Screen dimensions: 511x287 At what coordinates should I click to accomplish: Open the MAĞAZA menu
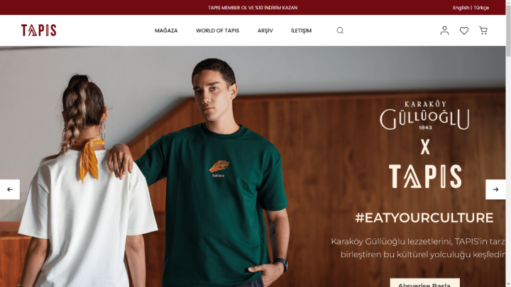click(x=166, y=30)
